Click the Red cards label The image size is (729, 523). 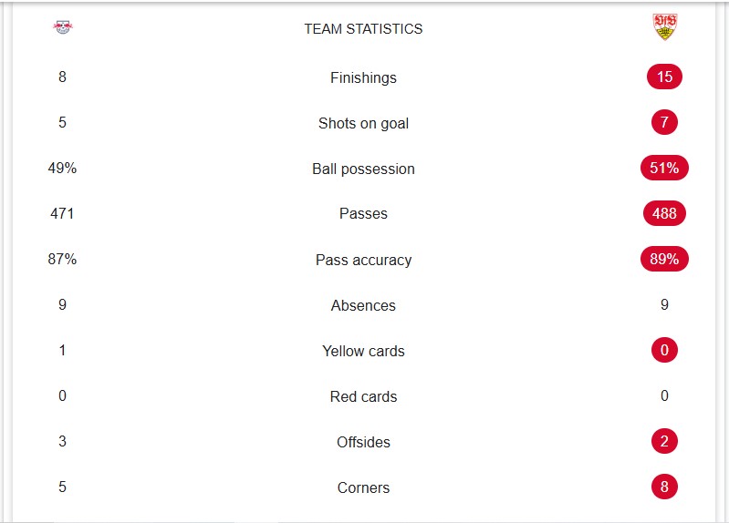coord(363,396)
